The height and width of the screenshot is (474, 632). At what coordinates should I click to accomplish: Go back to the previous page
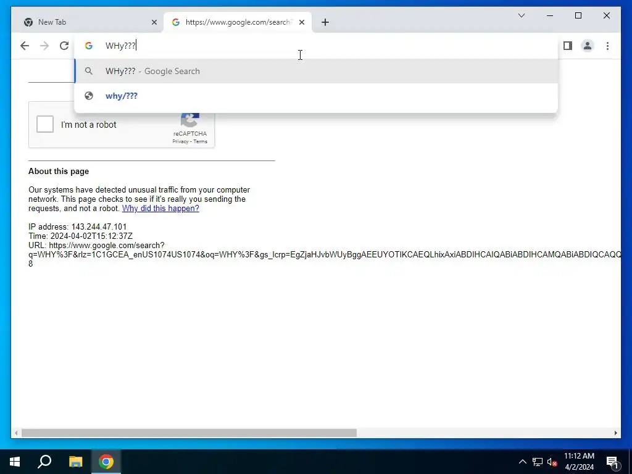[x=25, y=46]
